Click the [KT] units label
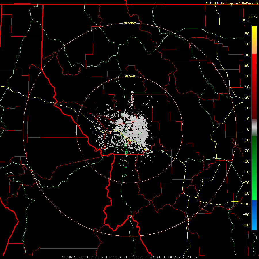 click(x=246, y=20)
